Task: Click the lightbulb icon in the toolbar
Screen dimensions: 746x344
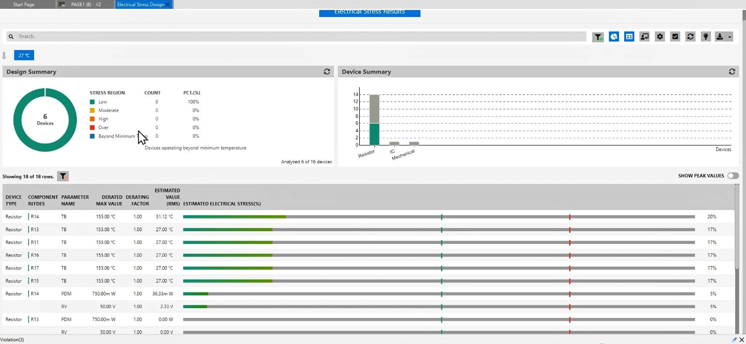Action: coord(706,36)
